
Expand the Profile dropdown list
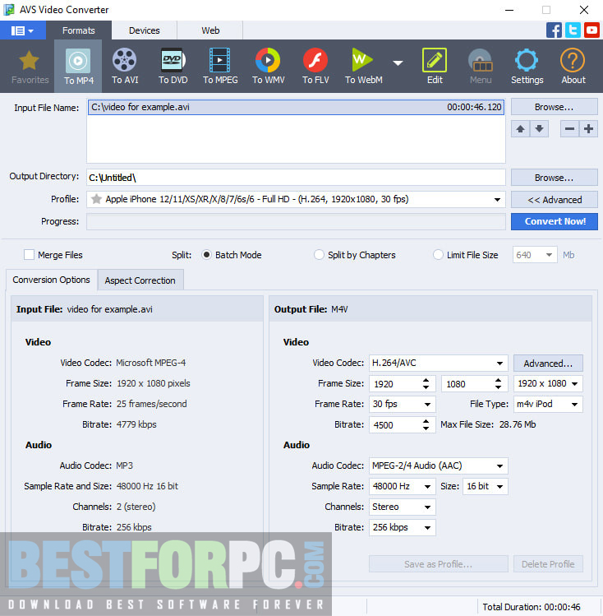[x=497, y=200]
